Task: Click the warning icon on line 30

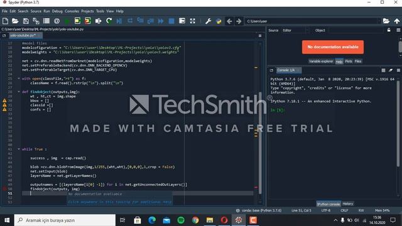Action: (4, 100)
